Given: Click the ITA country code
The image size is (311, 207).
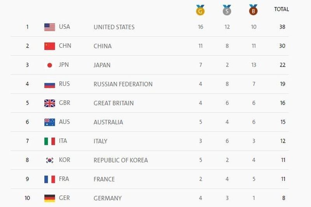Looking at the screenshot, I should pyautogui.click(x=63, y=141).
